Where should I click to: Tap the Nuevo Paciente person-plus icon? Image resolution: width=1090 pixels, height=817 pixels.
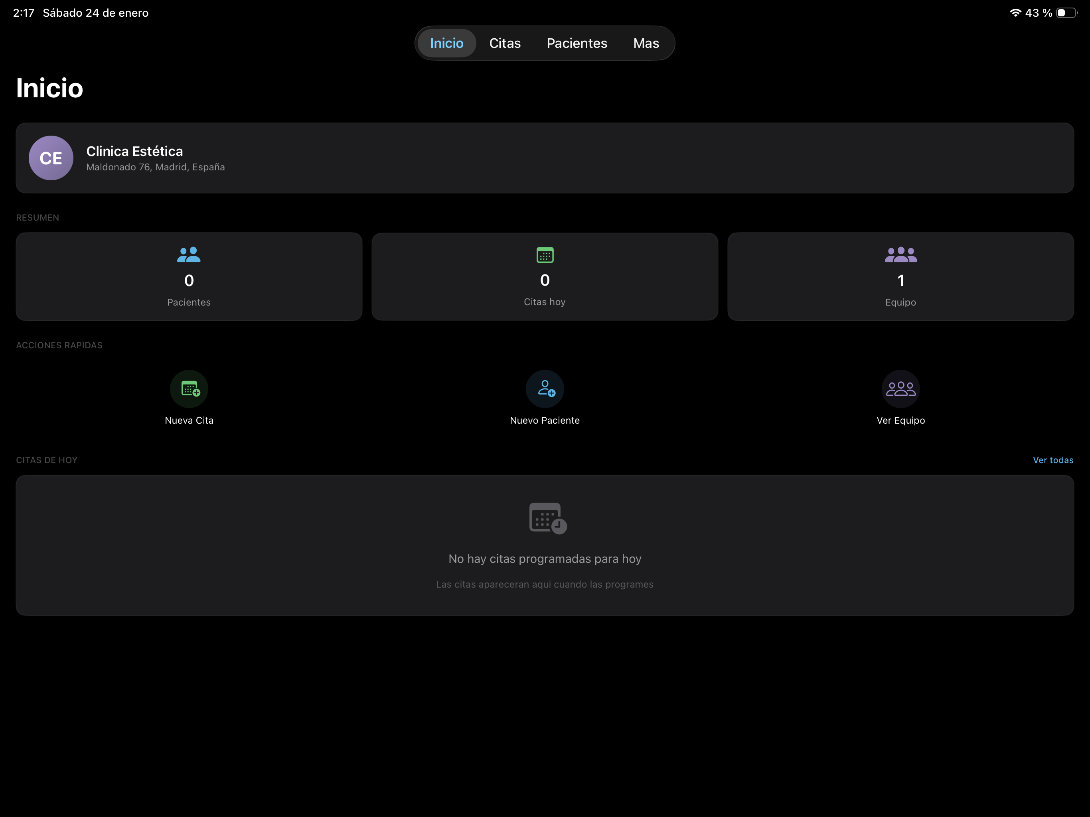(545, 389)
